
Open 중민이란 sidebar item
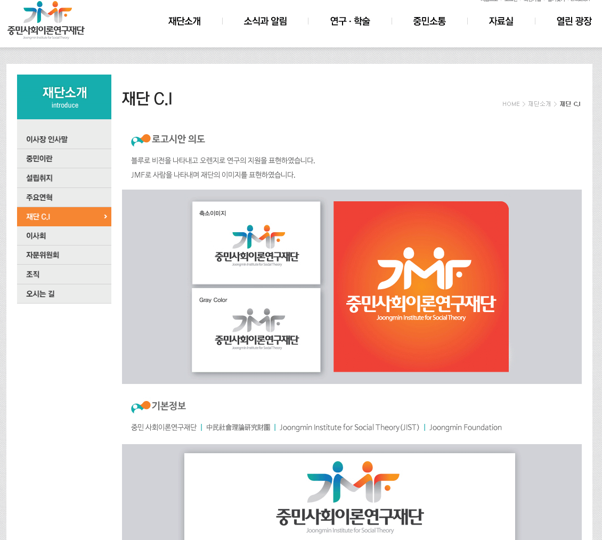(x=64, y=159)
